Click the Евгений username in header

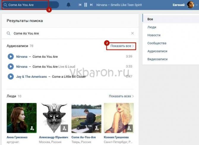pos(179,5)
